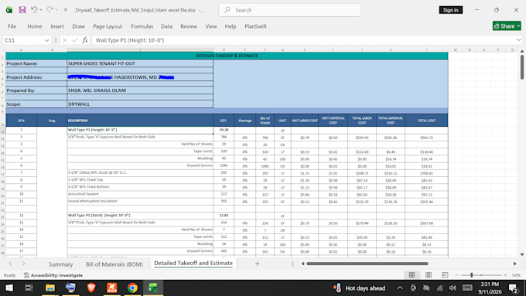Click the zoom out minus button
This screenshot has height=296, width=526.
pyautogui.click(x=457, y=275)
